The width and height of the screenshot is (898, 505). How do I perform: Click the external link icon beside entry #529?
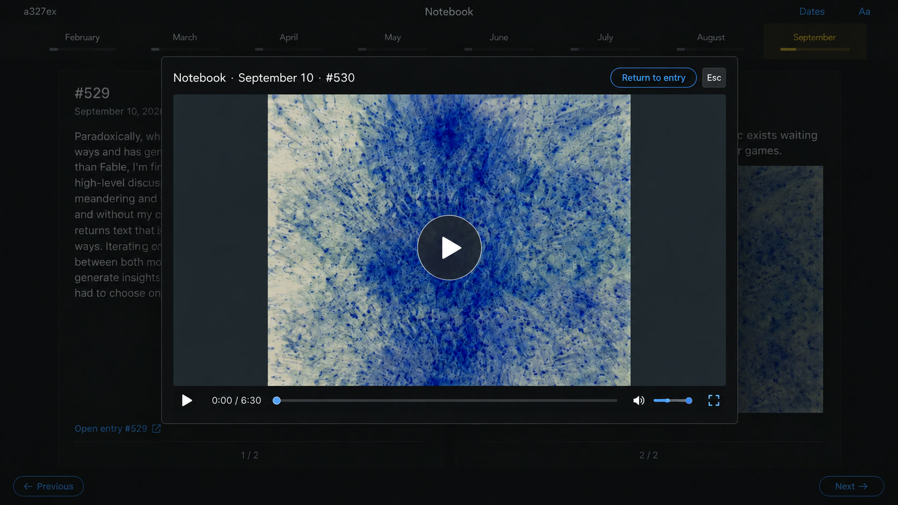(156, 428)
